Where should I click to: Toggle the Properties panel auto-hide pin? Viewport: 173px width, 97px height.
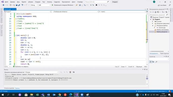(166, 57)
